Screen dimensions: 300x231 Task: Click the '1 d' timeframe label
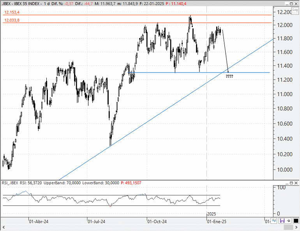tap(47, 4)
